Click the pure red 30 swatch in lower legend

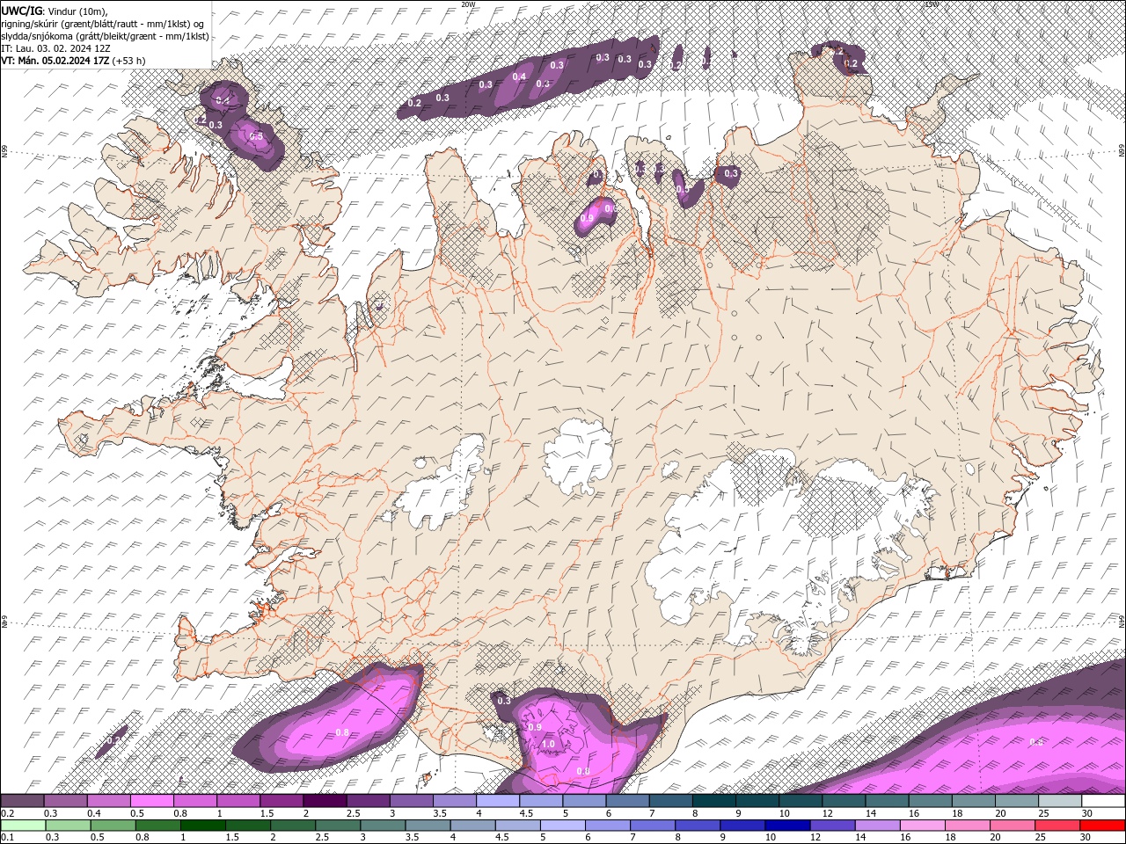coord(1102,826)
